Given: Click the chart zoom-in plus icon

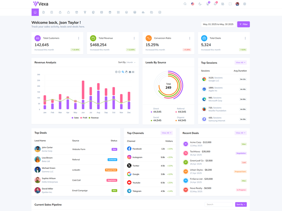Looking at the screenshot, I should (116, 72).
